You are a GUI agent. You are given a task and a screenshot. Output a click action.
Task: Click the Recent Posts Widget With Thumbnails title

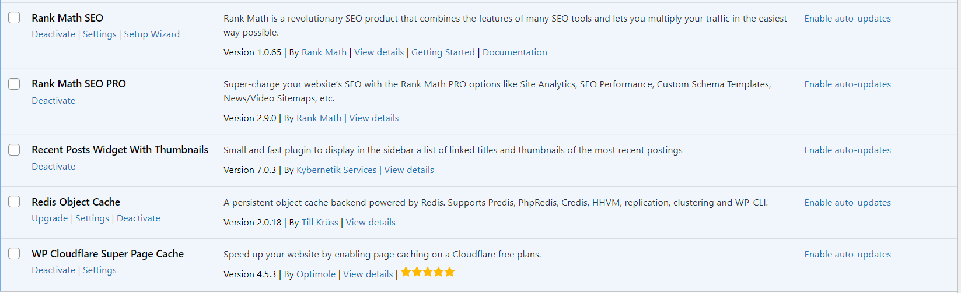[x=120, y=150]
